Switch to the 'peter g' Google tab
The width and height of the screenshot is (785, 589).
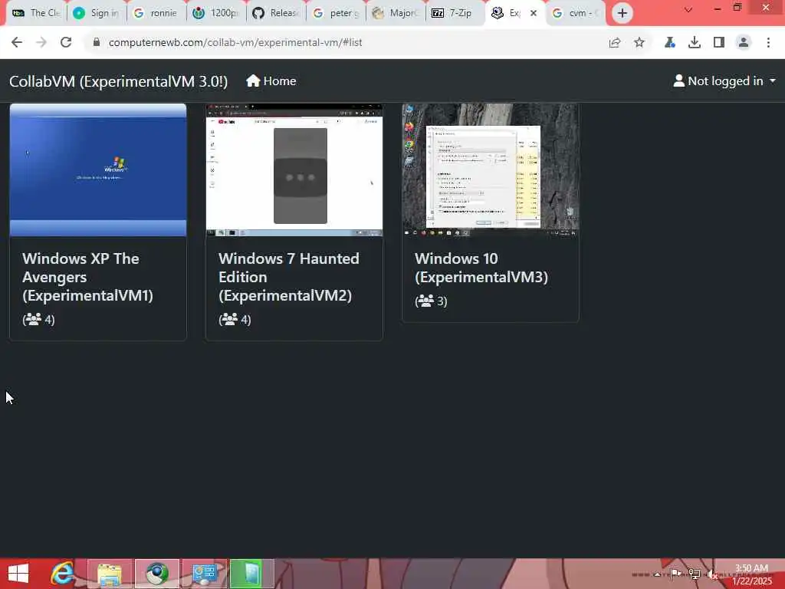[x=336, y=14]
